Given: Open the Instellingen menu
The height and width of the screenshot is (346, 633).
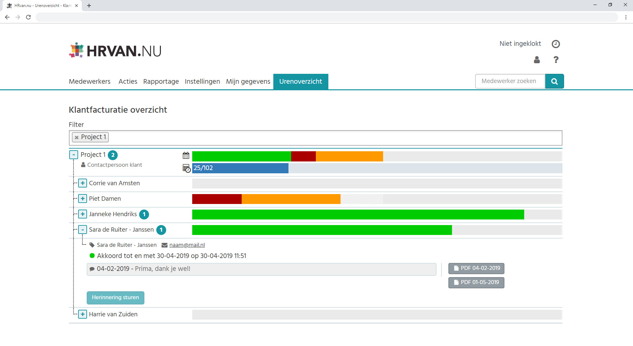Looking at the screenshot, I should pos(202,81).
